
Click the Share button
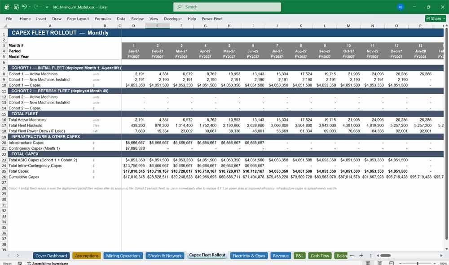pos(436,18)
